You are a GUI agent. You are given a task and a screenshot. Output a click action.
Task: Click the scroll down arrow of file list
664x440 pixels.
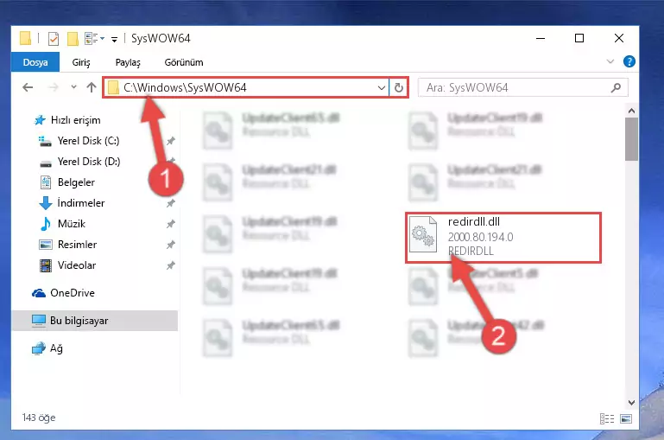pyautogui.click(x=631, y=403)
